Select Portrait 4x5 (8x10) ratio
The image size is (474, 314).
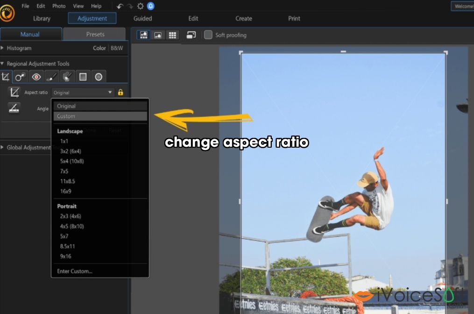72,226
